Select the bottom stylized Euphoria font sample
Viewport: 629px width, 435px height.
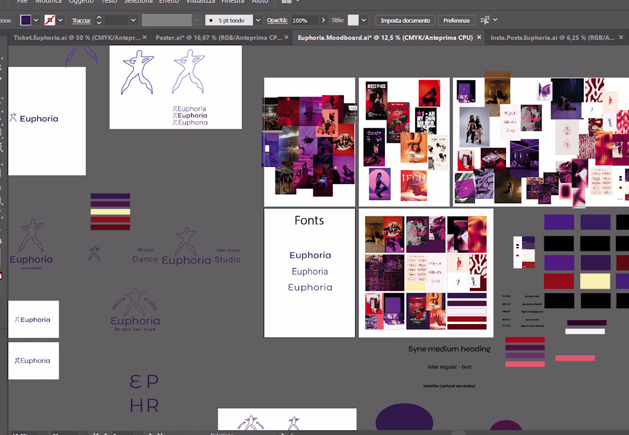coord(310,288)
